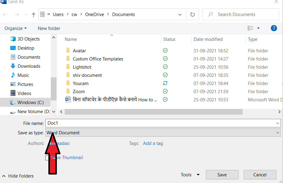Click the Add a tag link
Viewport: 283px width, 183px height.
tap(153, 143)
